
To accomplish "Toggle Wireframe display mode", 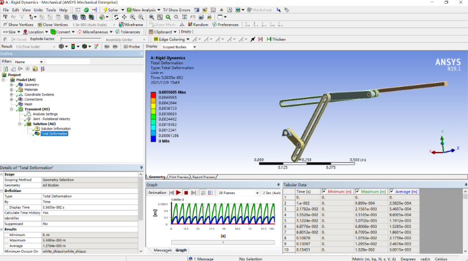I will 131,24.
